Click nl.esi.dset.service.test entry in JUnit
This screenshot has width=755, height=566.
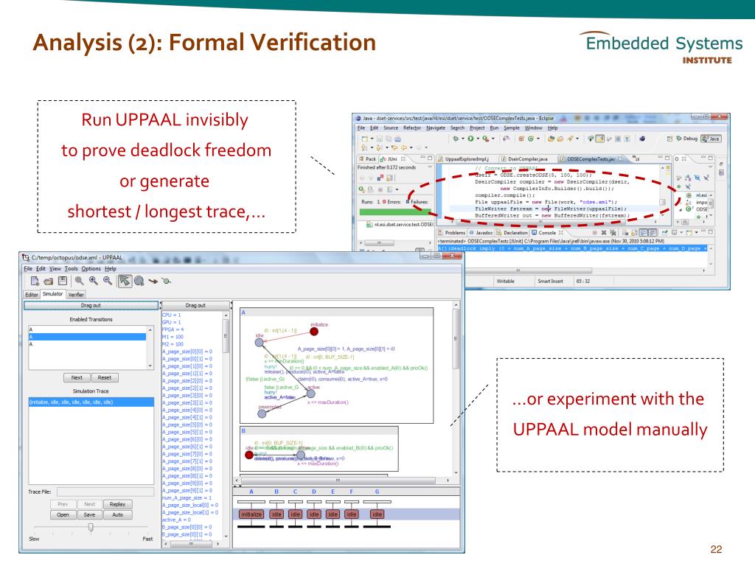[400, 224]
